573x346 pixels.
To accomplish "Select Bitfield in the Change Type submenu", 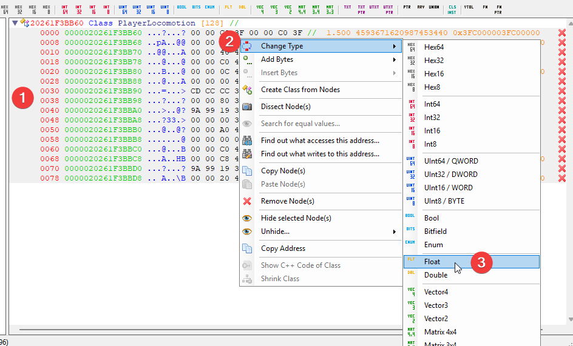I will coord(472,231).
